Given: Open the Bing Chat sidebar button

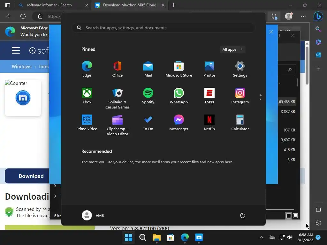Looking at the screenshot, I should (x=318, y=16).
